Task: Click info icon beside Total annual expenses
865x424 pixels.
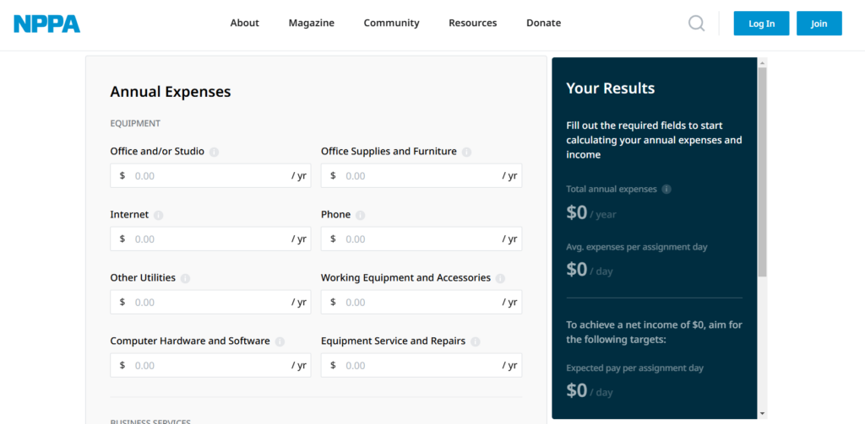Action: point(666,190)
